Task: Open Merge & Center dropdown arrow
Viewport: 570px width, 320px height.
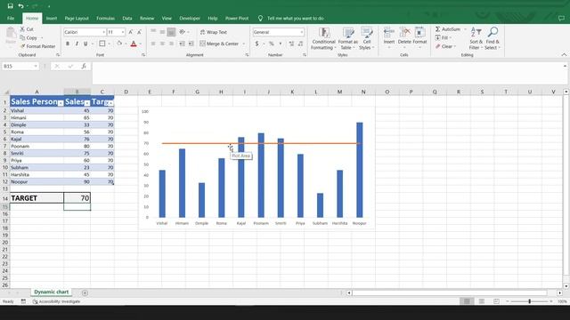Action: (x=243, y=44)
